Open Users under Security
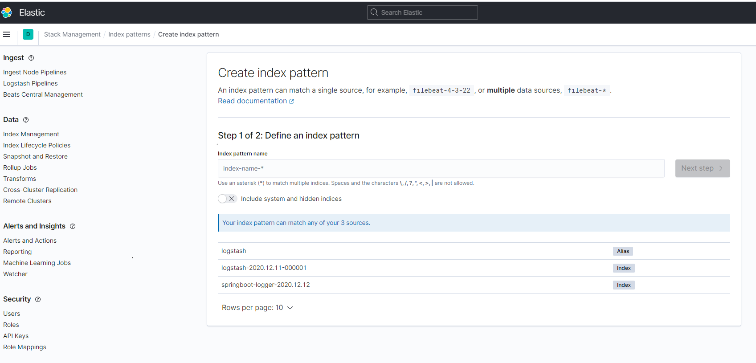The width and height of the screenshot is (756, 363). coord(12,314)
